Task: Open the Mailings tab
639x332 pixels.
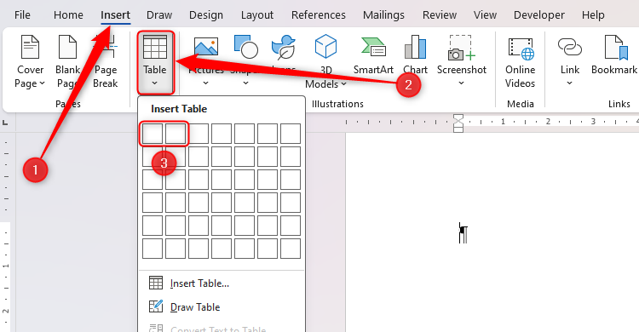Action: click(x=384, y=15)
